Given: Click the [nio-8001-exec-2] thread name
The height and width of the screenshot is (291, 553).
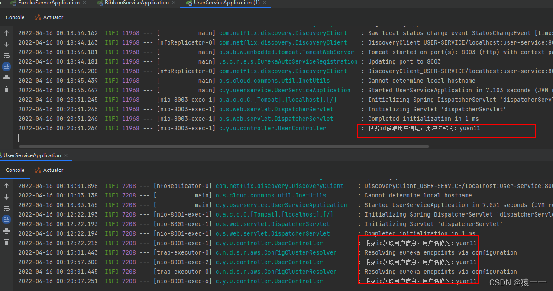Looking at the screenshot, I should (183, 262).
